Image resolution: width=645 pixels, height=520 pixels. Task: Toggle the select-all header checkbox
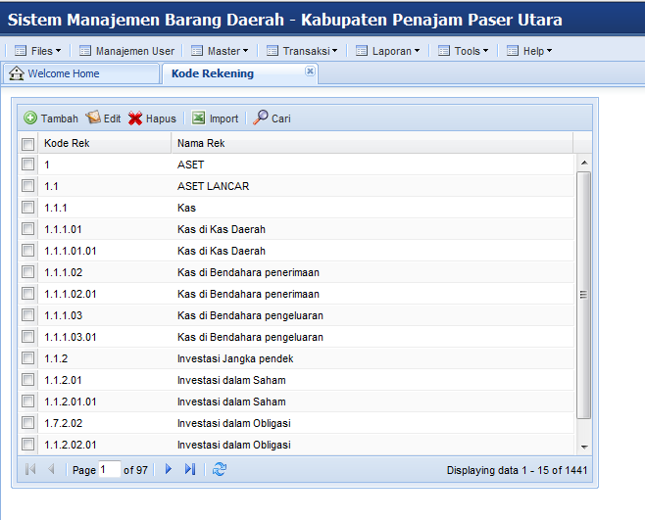pyautogui.click(x=28, y=144)
